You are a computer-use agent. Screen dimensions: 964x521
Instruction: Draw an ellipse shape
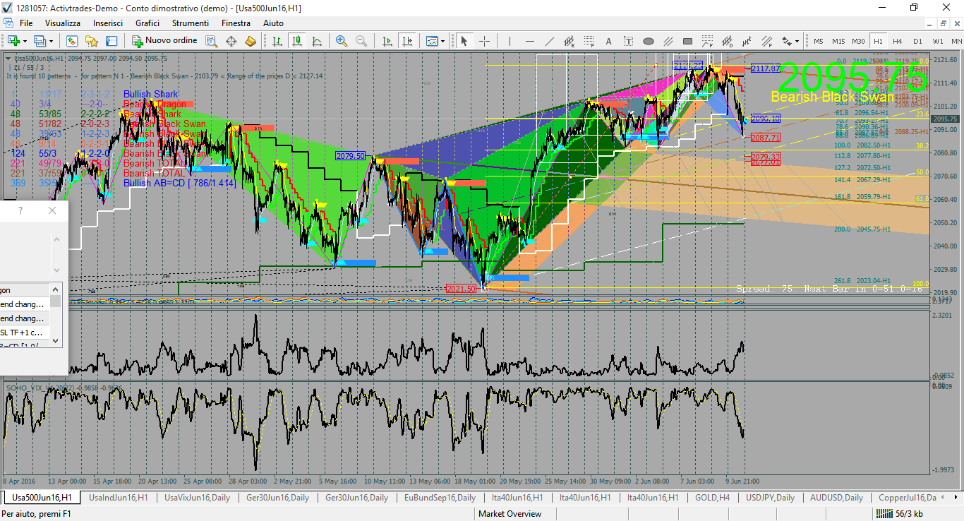(649, 41)
